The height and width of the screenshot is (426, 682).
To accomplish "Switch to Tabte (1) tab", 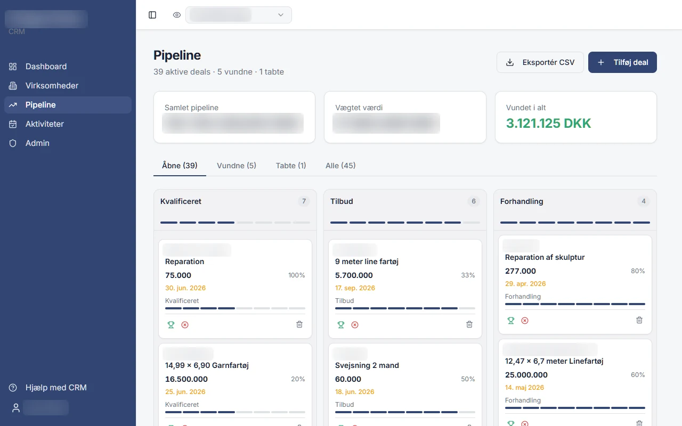I will (x=291, y=166).
